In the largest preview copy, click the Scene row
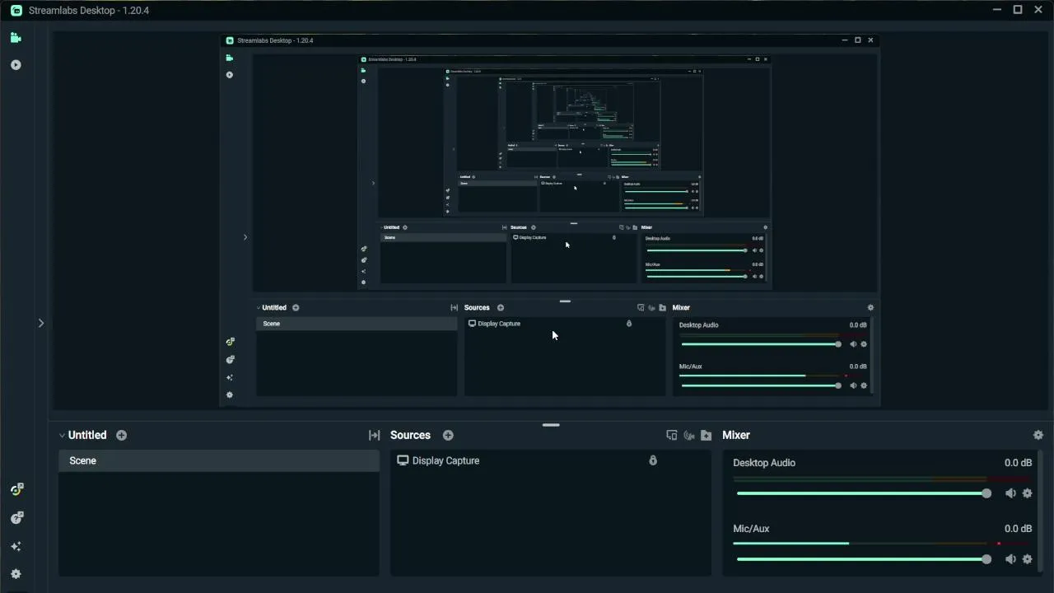The height and width of the screenshot is (593, 1054). pos(356,324)
